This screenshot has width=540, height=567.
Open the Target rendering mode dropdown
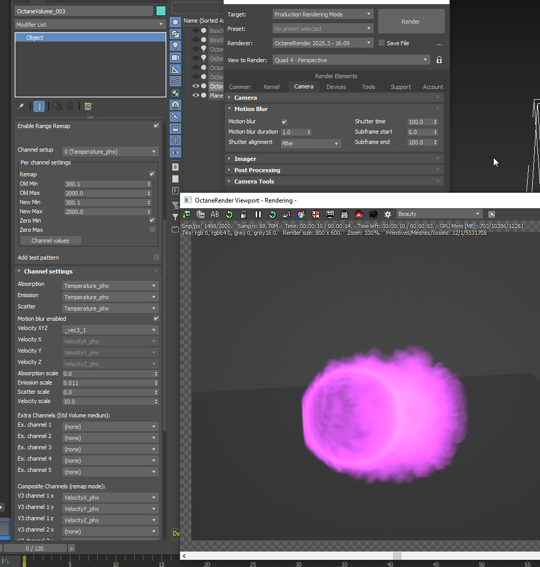coord(322,14)
